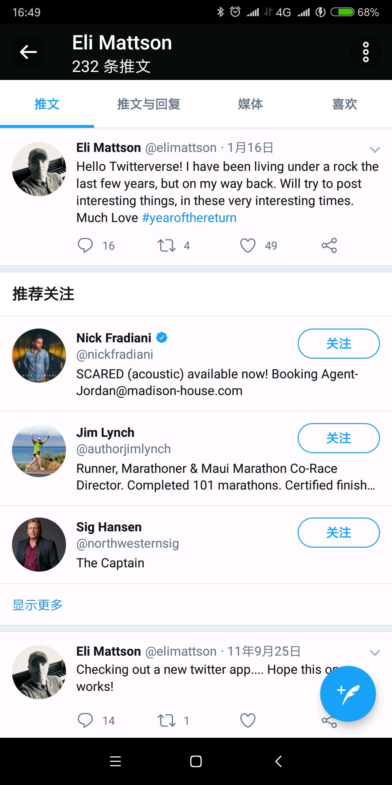Retweet the Hello Twitterverse tweet
The height and width of the screenshot is (785, 392).
click(167, 245)
